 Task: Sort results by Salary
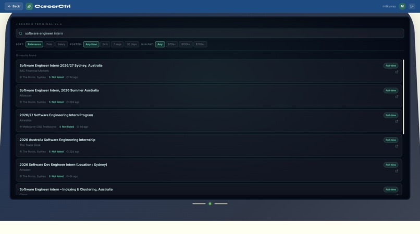coord(61,44)
